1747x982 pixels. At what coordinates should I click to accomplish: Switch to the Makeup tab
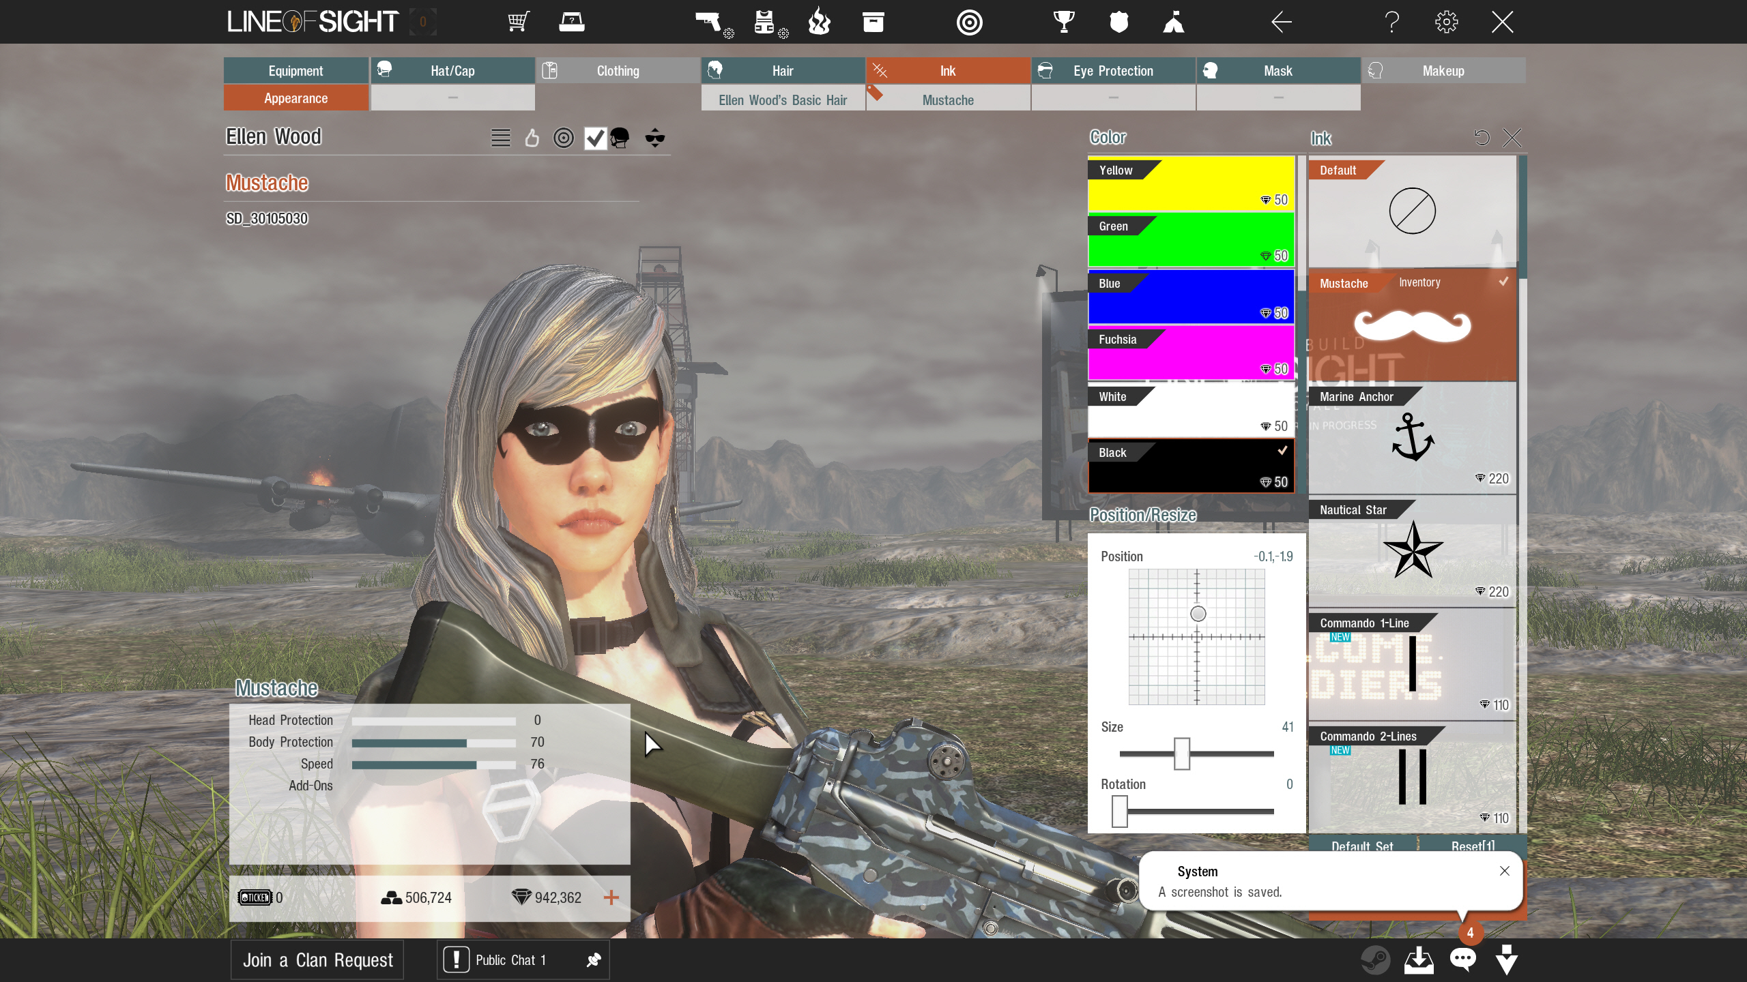click(1443, 71)
